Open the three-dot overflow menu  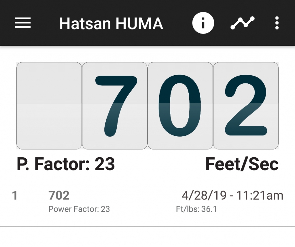click(277, 23)
